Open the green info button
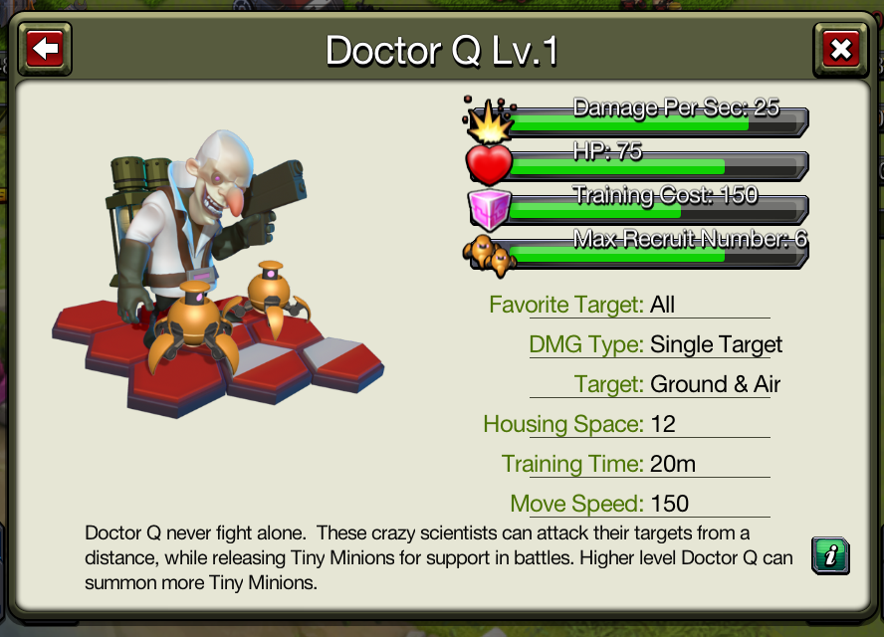Viewport: 884px width, 637px height. (x=830, y=555)
